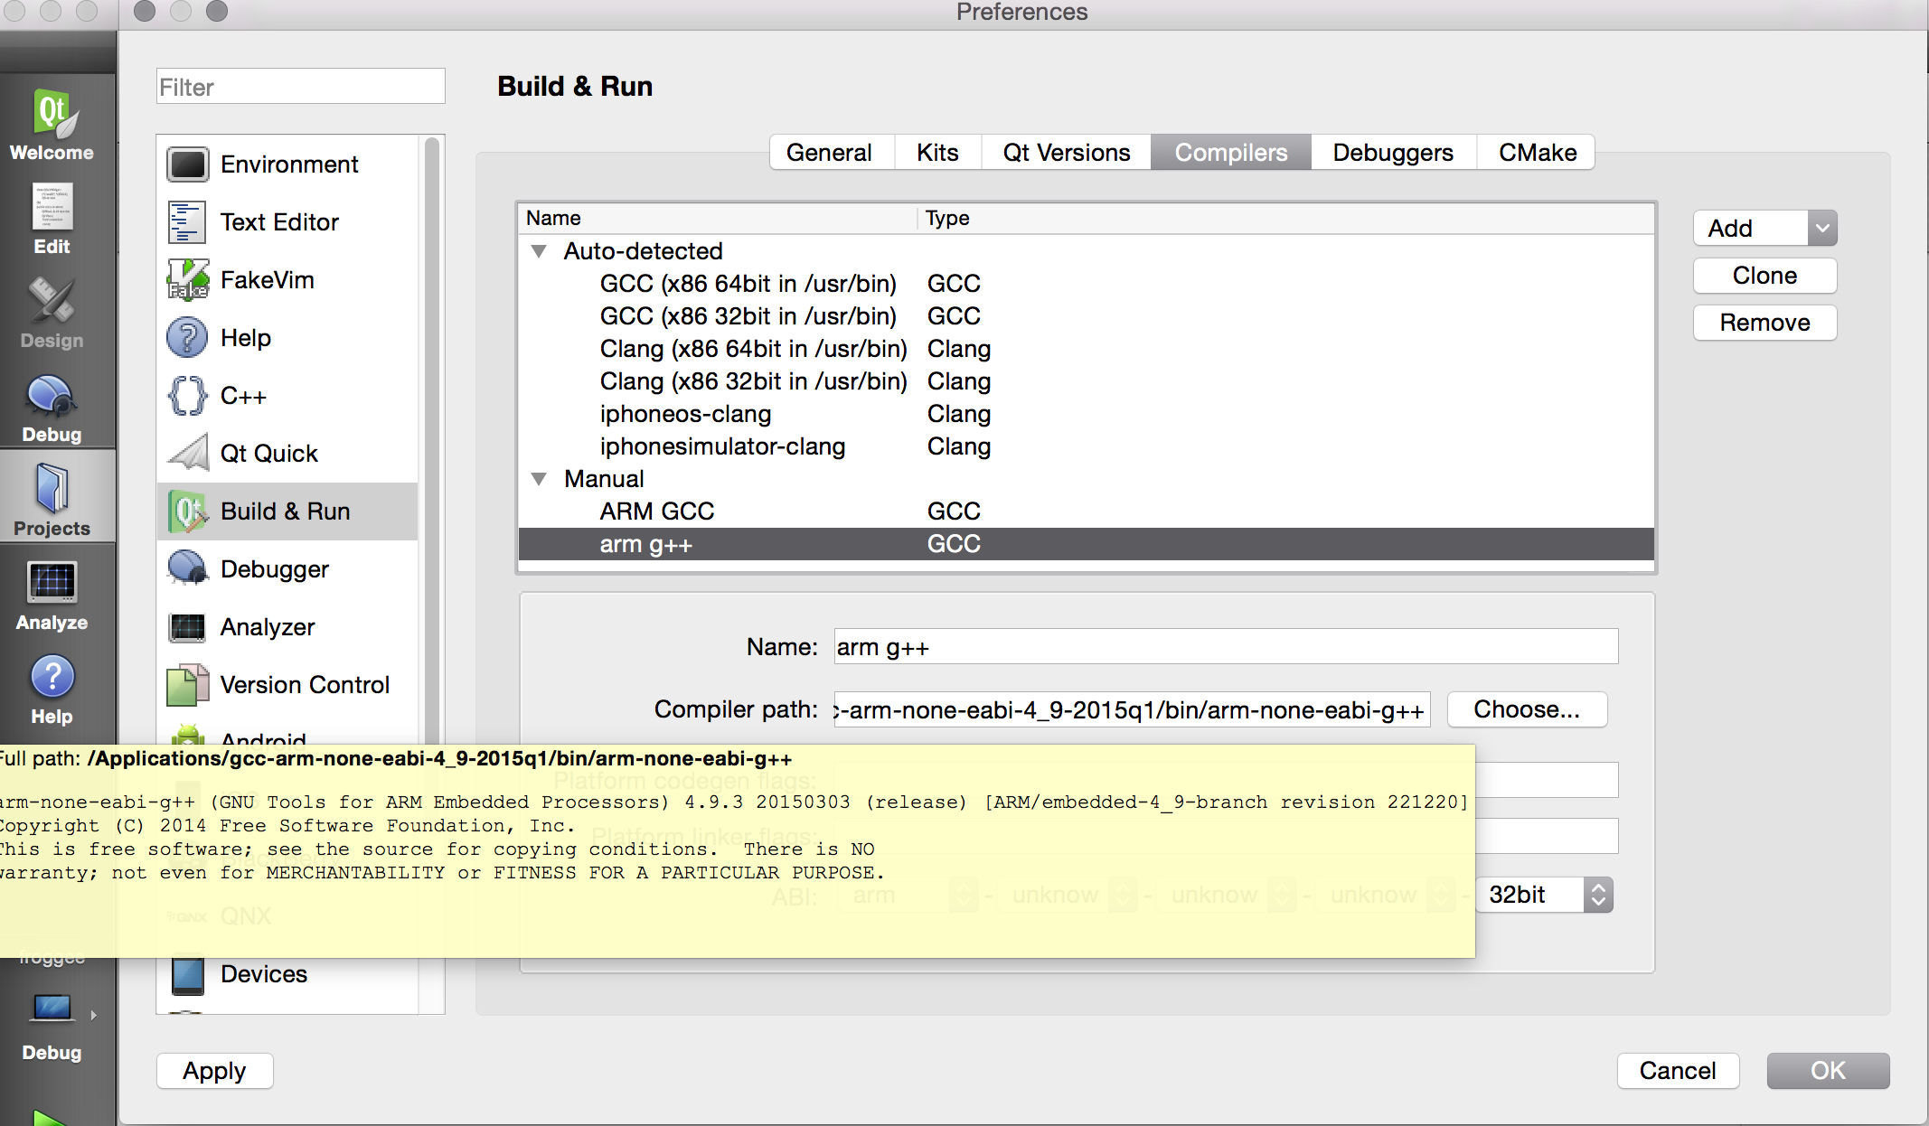This screenshot has width=1929, height=1126.
Task: Select the Environment settings category
Action: click(287, 164)
